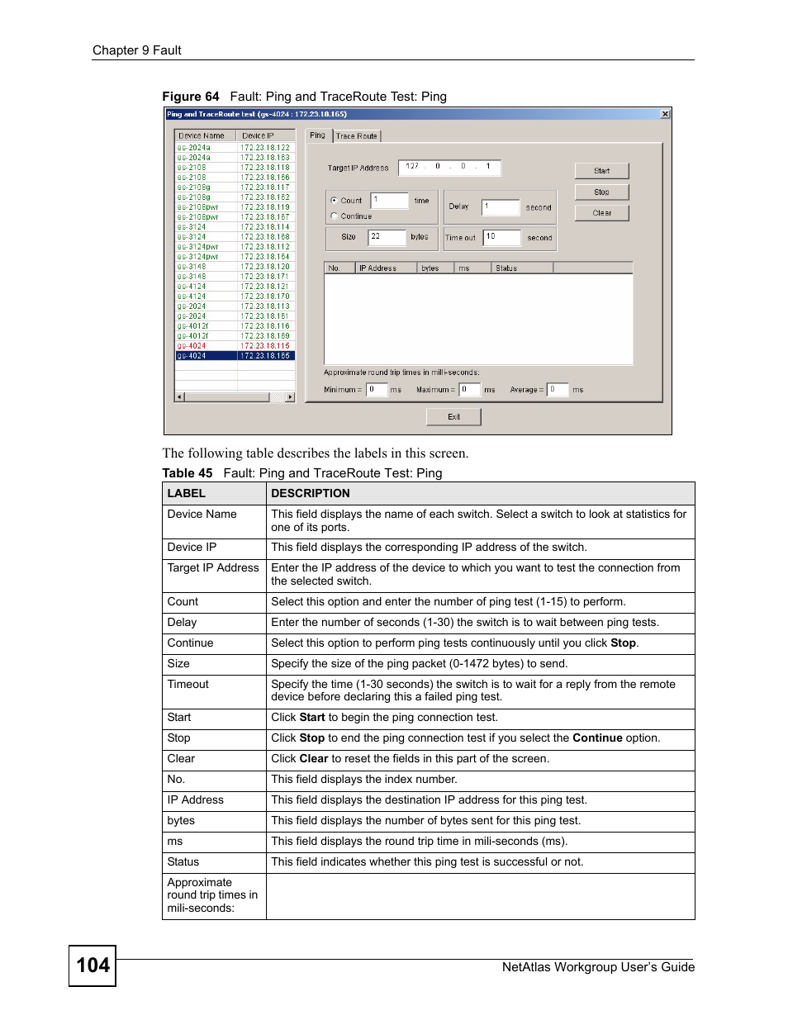Select the Continue radio button
Viewport: 788px width, 1020px height.
pyautogui.click(x=334, y=216)
